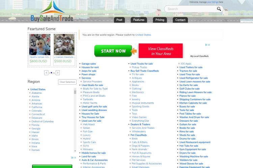Viewport: 253px width, 168px height.
Task: Open Pool Tables for sale category
Action: tap(190, 114)
